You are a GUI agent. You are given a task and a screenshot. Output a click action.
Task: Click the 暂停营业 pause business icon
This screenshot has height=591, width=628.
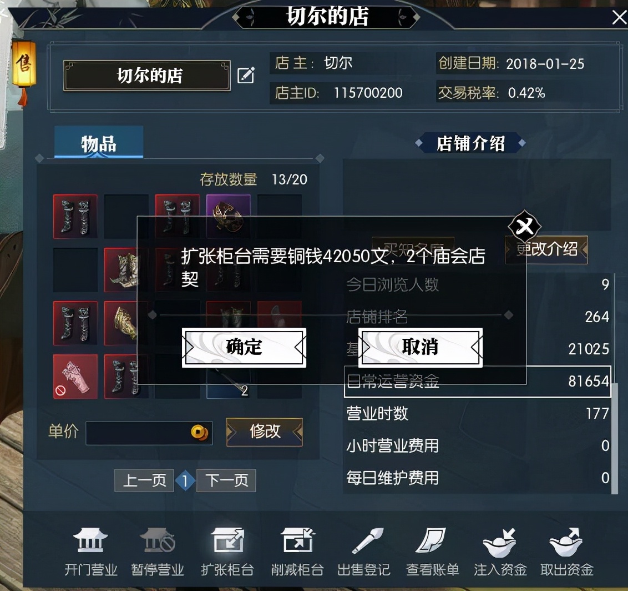(158, 540)
